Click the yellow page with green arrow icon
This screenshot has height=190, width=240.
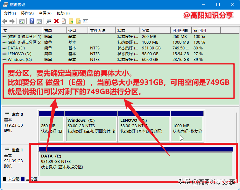(x=71, y=21)
